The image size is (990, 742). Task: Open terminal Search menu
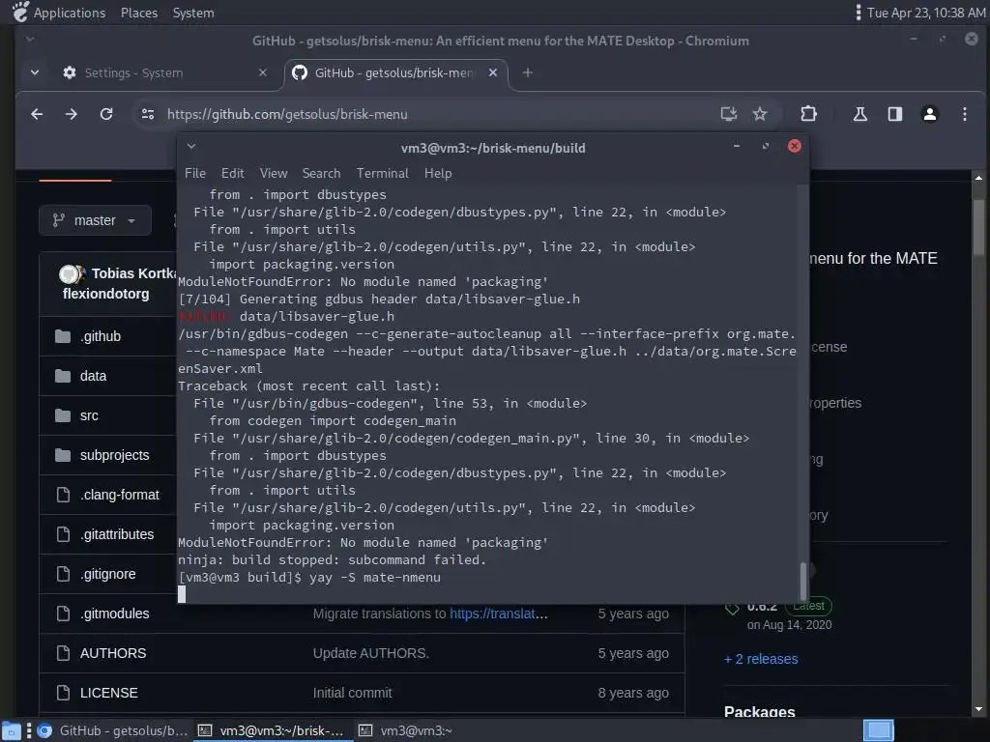pyautogui.click(x=321, y=174)
